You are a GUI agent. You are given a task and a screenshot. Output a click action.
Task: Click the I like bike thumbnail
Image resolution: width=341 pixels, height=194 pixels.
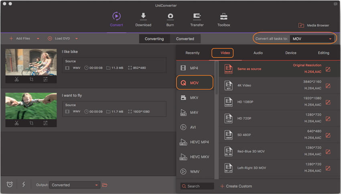coord(31,62)
